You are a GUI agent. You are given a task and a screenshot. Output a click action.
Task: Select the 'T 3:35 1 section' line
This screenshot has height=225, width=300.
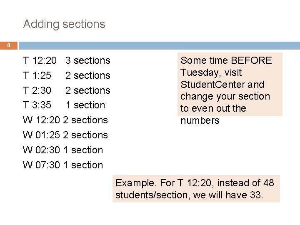click(x=64, y=105)
